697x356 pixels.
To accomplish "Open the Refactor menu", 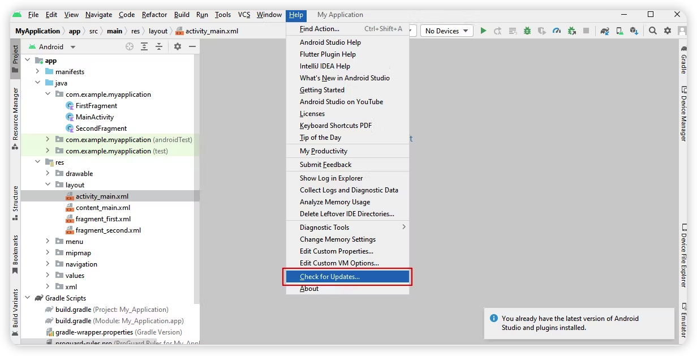I will 154,15.
